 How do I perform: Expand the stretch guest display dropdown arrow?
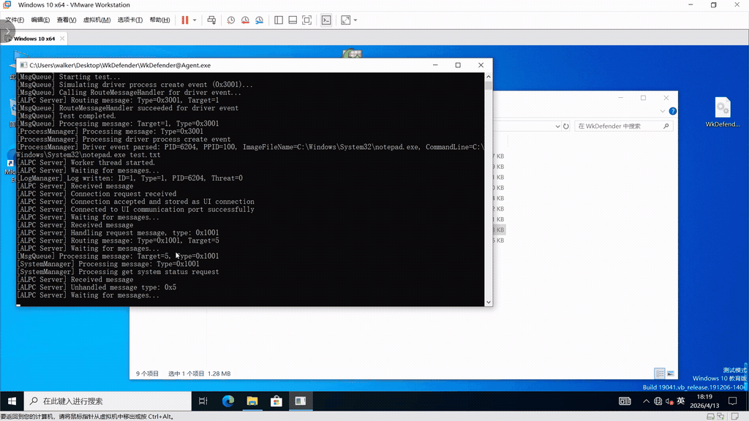tap(355, 20)
